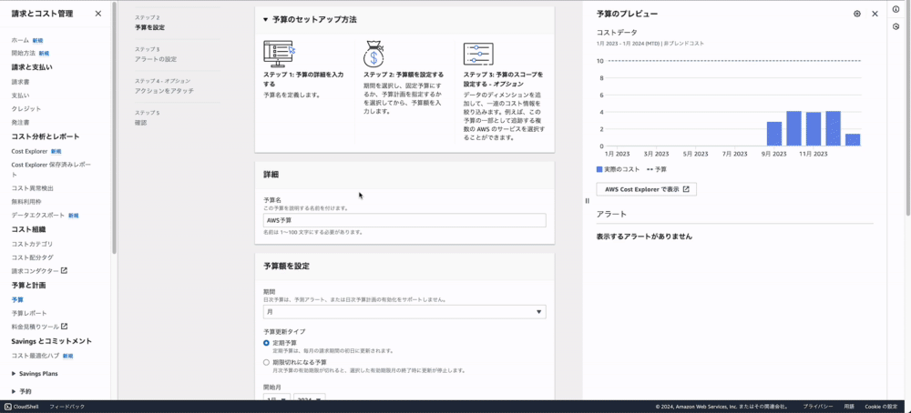Select the 期限切れになる予算 radio button
The width and height of the screenshot is (911, 413).
click(x=266, y=362)
